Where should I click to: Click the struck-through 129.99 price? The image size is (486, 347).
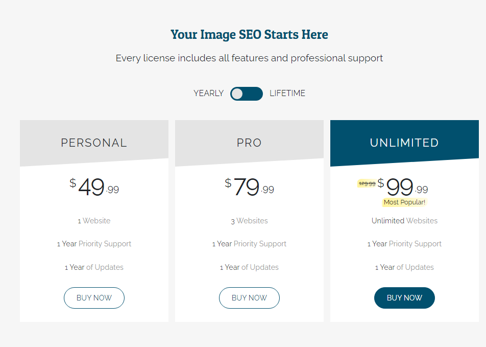(x=367, y=184)
